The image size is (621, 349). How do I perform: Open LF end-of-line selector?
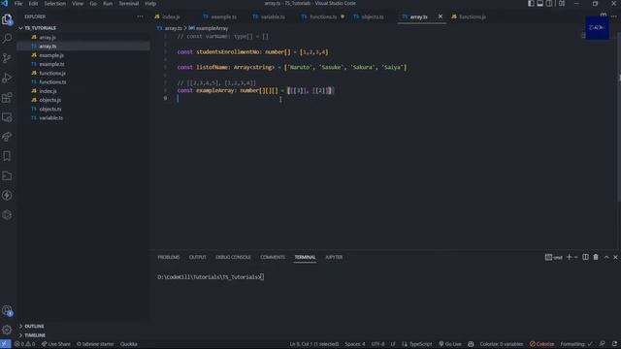pyautogui.click(x=393, y=344)
